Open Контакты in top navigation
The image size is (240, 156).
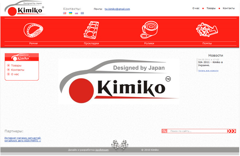click(x=228, y=8)
